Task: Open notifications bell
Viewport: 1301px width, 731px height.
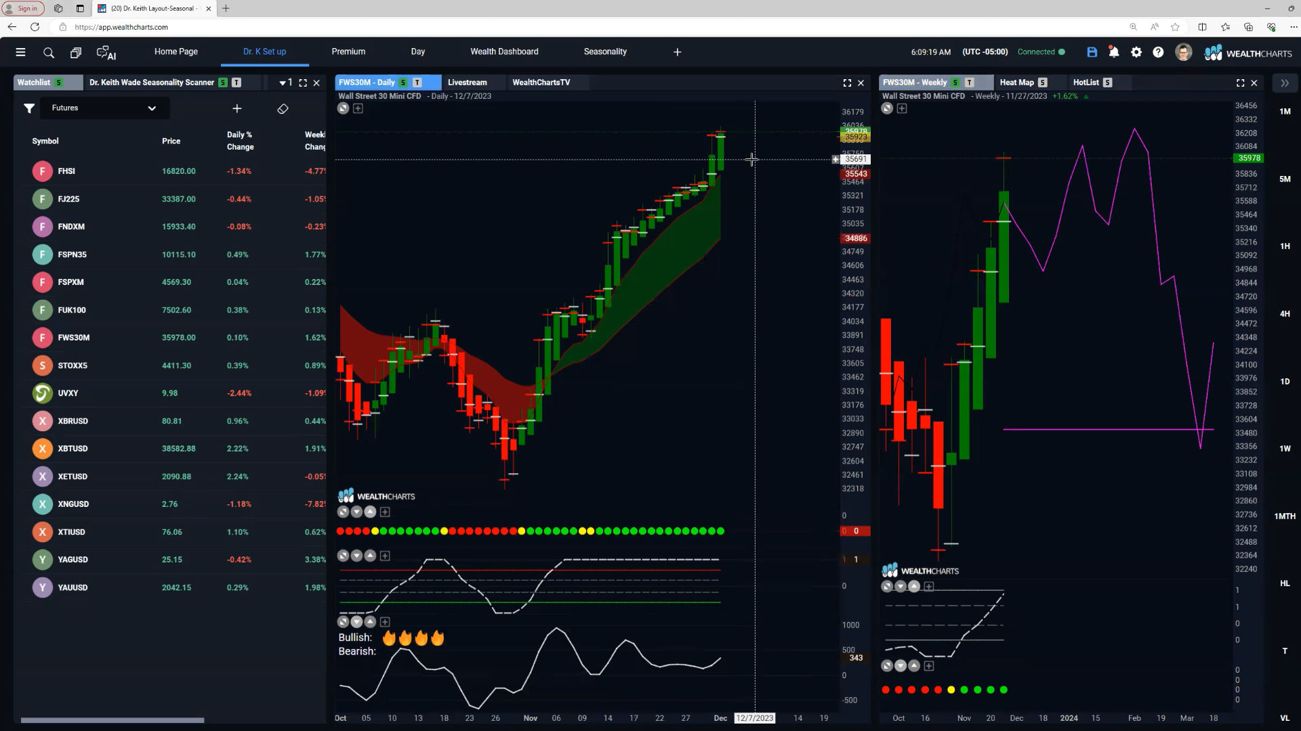Action: [x=1113, y=52]
